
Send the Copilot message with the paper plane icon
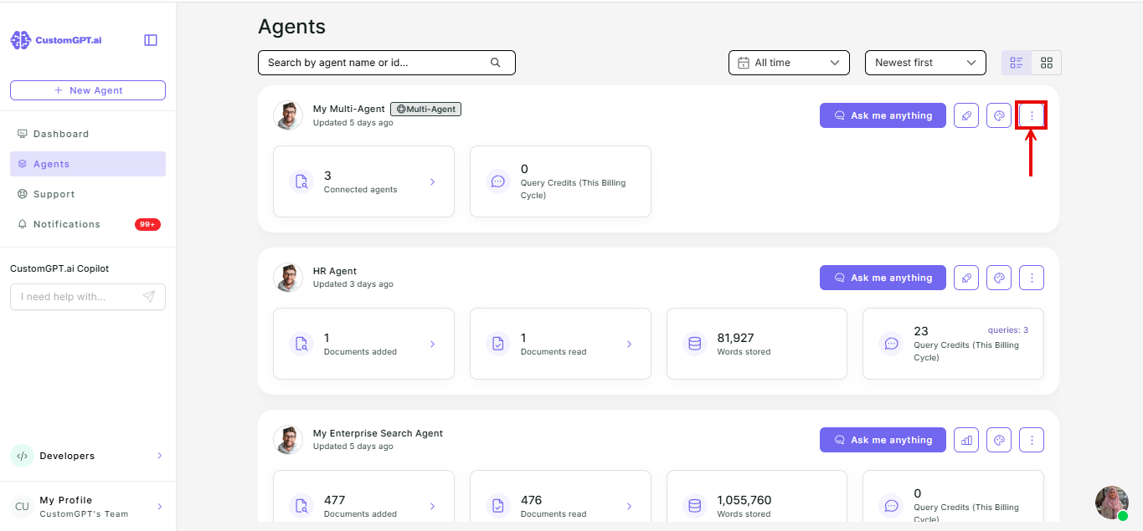point(149,297)
